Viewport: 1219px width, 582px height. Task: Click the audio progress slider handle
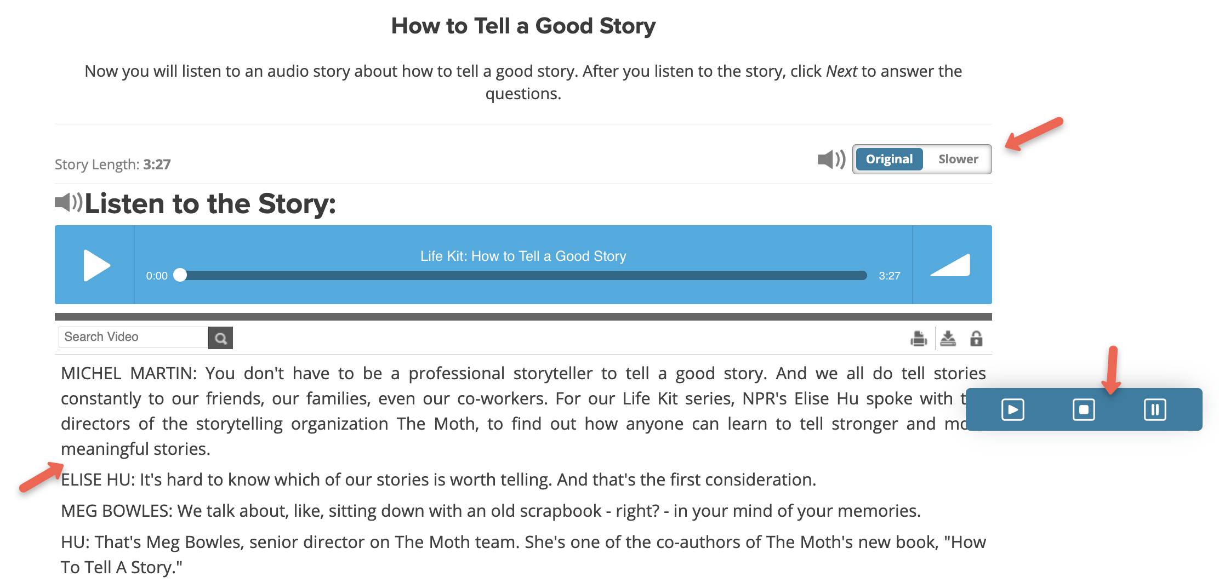(180, 275)
